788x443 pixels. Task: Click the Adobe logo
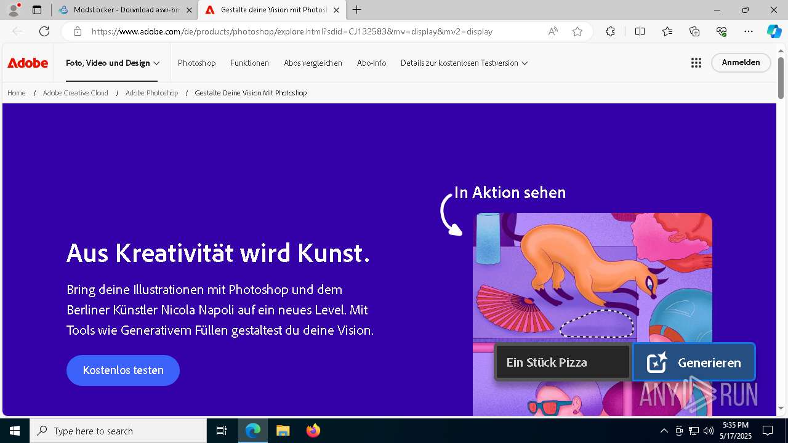click(x=28, y=63)
